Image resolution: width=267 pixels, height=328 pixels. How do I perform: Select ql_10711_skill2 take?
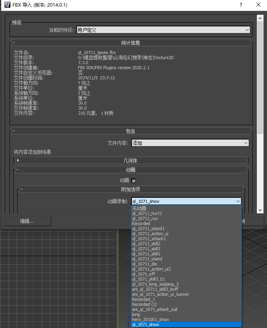pos(186,244)
